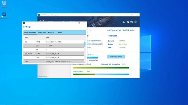188x105 pixels.
Task: Click the home icon in Intel tool header
Action: click(x=128, y=22)
